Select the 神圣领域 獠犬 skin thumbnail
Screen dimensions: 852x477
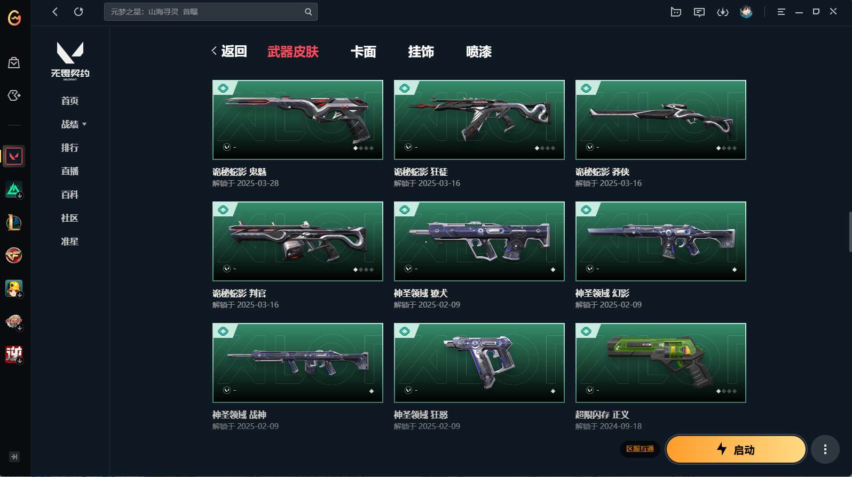click(479, 241)
